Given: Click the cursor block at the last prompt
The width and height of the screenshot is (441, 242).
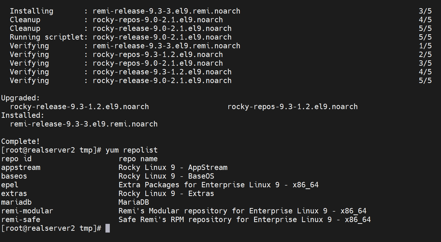Looking at the screenshot, I should (107, 228).
